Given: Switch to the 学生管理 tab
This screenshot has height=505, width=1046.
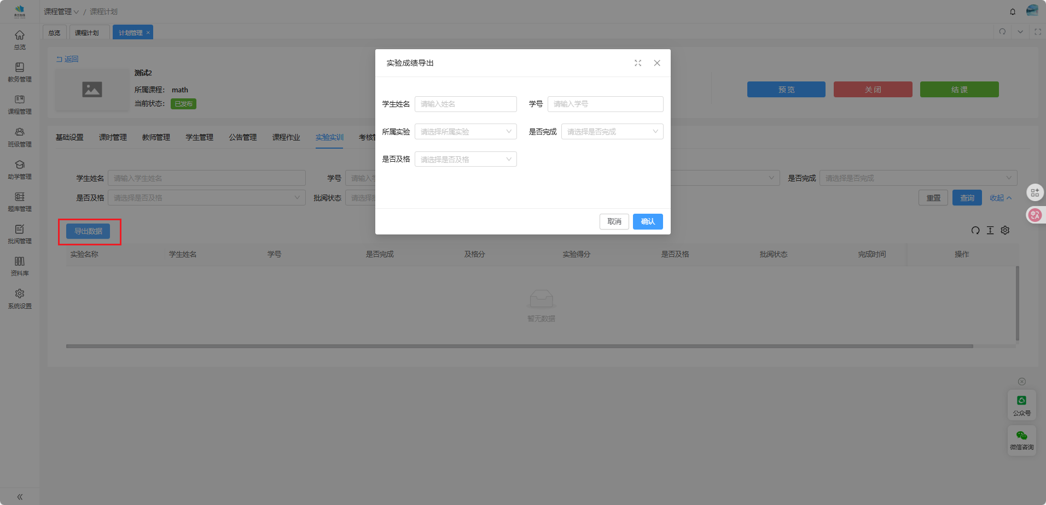Looking at the screenshot, I should coord(199,137).
